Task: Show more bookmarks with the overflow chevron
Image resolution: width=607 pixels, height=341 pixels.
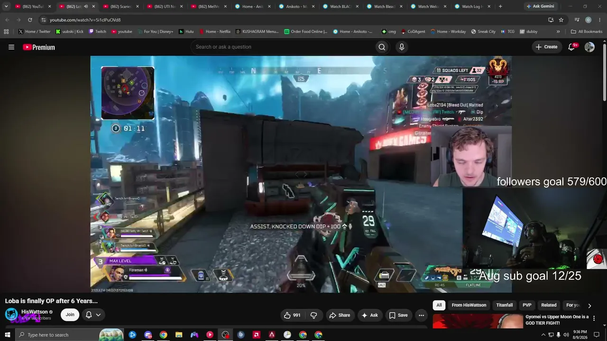Action: [558, 32]
